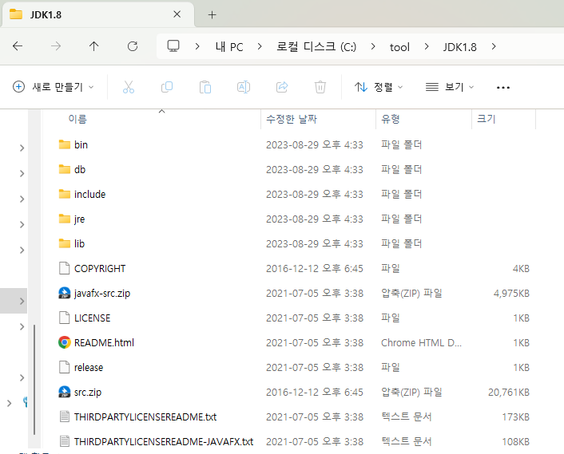Select THIRDPARTYLICENSEREADME-JAVAFX.txt file name
The width and height of the screenshot is (564, 454).
(164, 441)
